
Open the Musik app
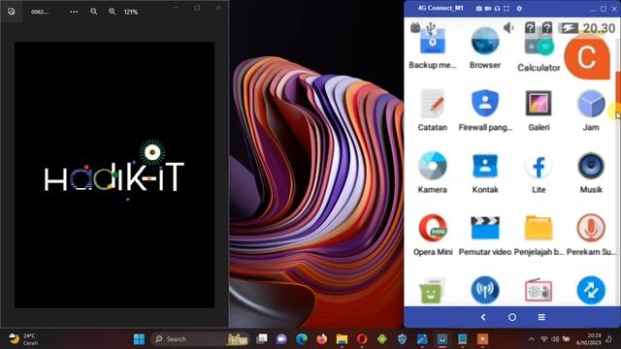point(591,173)
